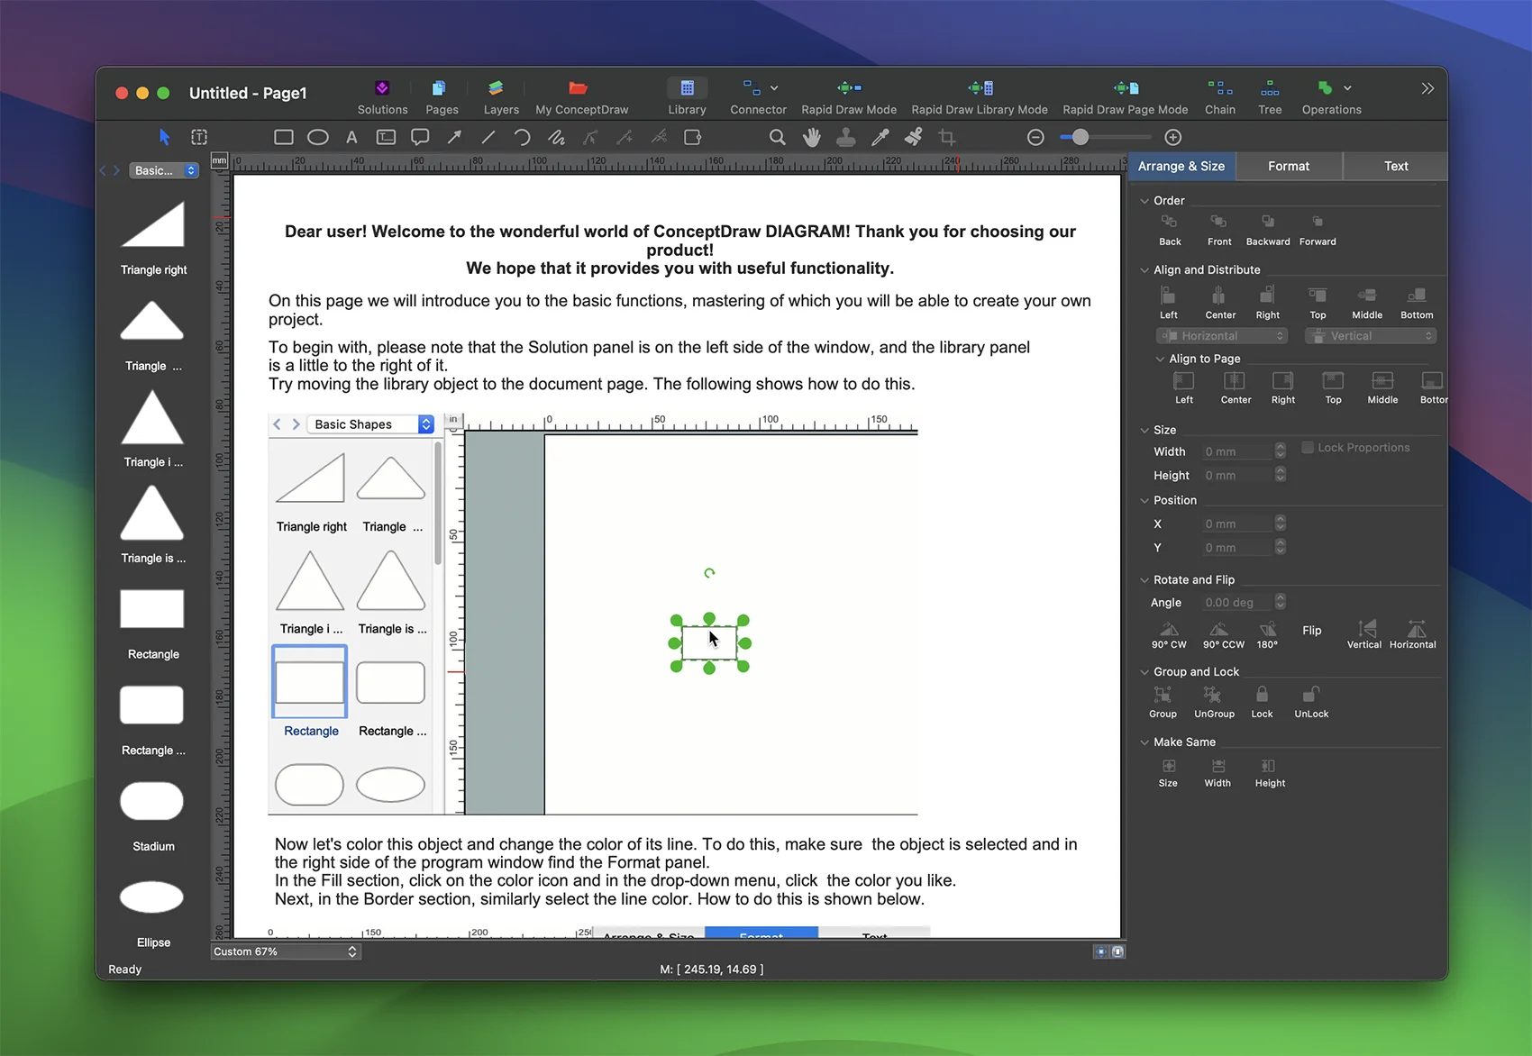The image size is (1532, 1056).
Task: Toggle Rapid Draw Mode
Action: tap(849, 97)
